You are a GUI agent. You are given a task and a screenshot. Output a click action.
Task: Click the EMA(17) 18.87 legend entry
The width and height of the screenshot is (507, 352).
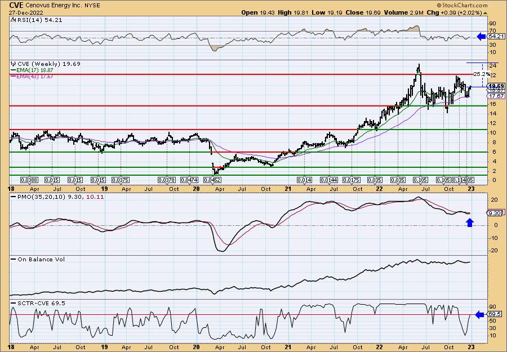point(32,70)
